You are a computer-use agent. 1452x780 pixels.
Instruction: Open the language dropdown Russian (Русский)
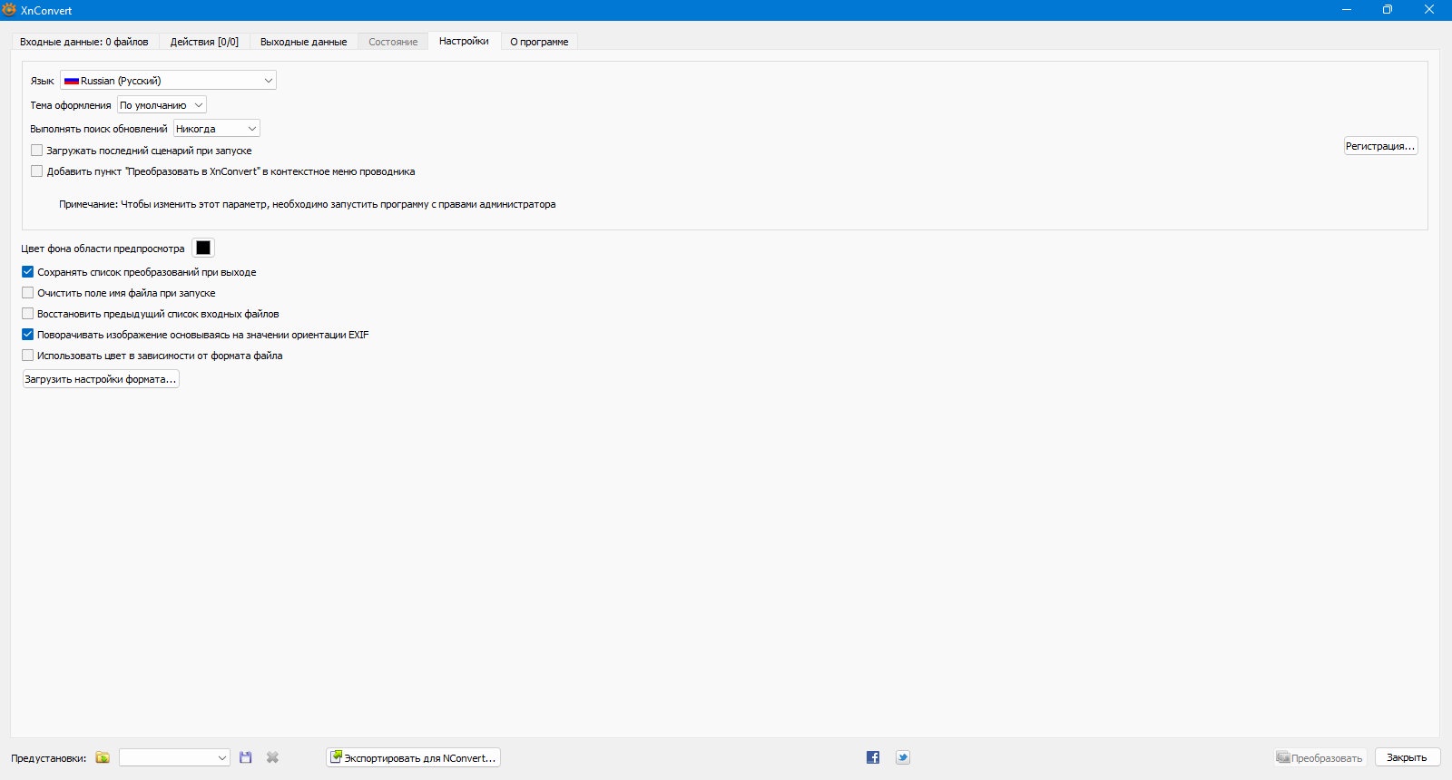(168, 81)
